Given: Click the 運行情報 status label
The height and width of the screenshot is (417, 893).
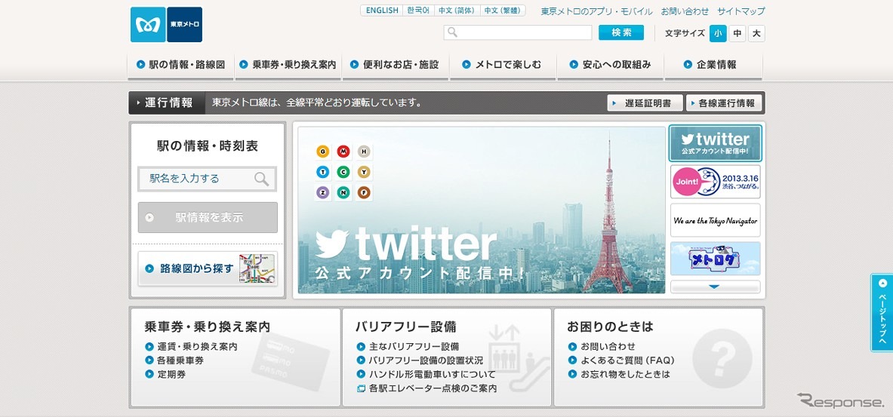Looking at the screenshot, I should [167, 103].
